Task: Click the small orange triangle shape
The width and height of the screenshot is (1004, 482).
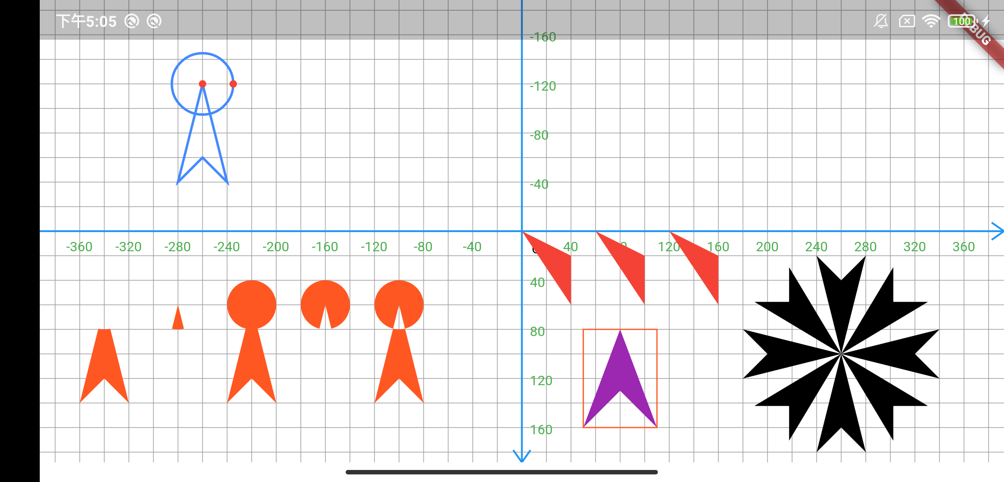Action: [x=178, y=320]
